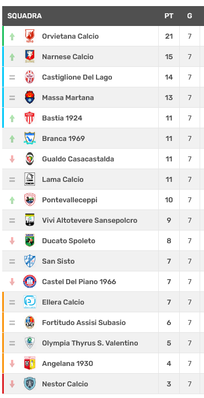
Task: Click the San Sisto team row
Action: pyautogui.click(x=103, y=261)
